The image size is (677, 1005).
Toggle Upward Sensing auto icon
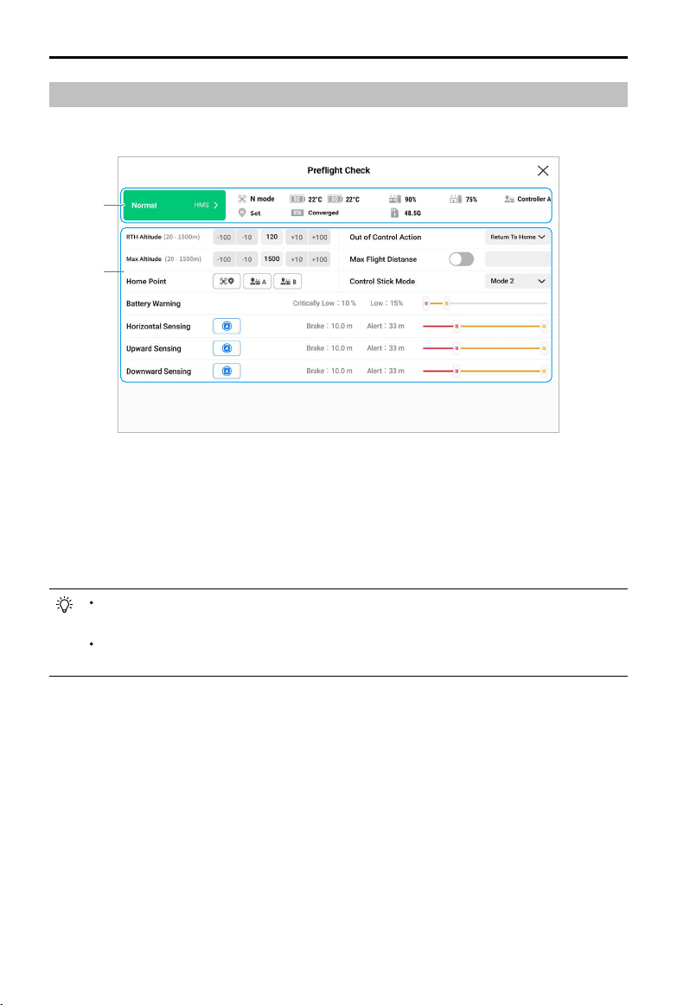tap(227, 348)
